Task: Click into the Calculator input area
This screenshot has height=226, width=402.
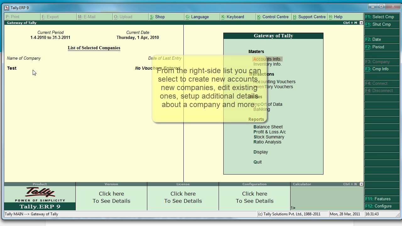Action: pos(327,198)
